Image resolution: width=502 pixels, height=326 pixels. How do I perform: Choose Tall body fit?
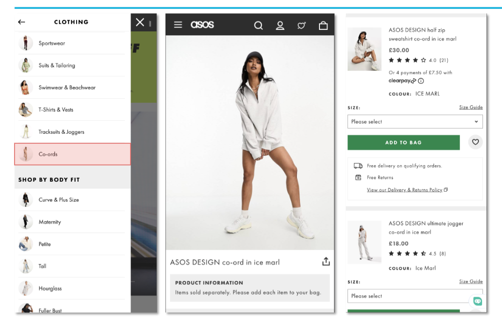71,266
